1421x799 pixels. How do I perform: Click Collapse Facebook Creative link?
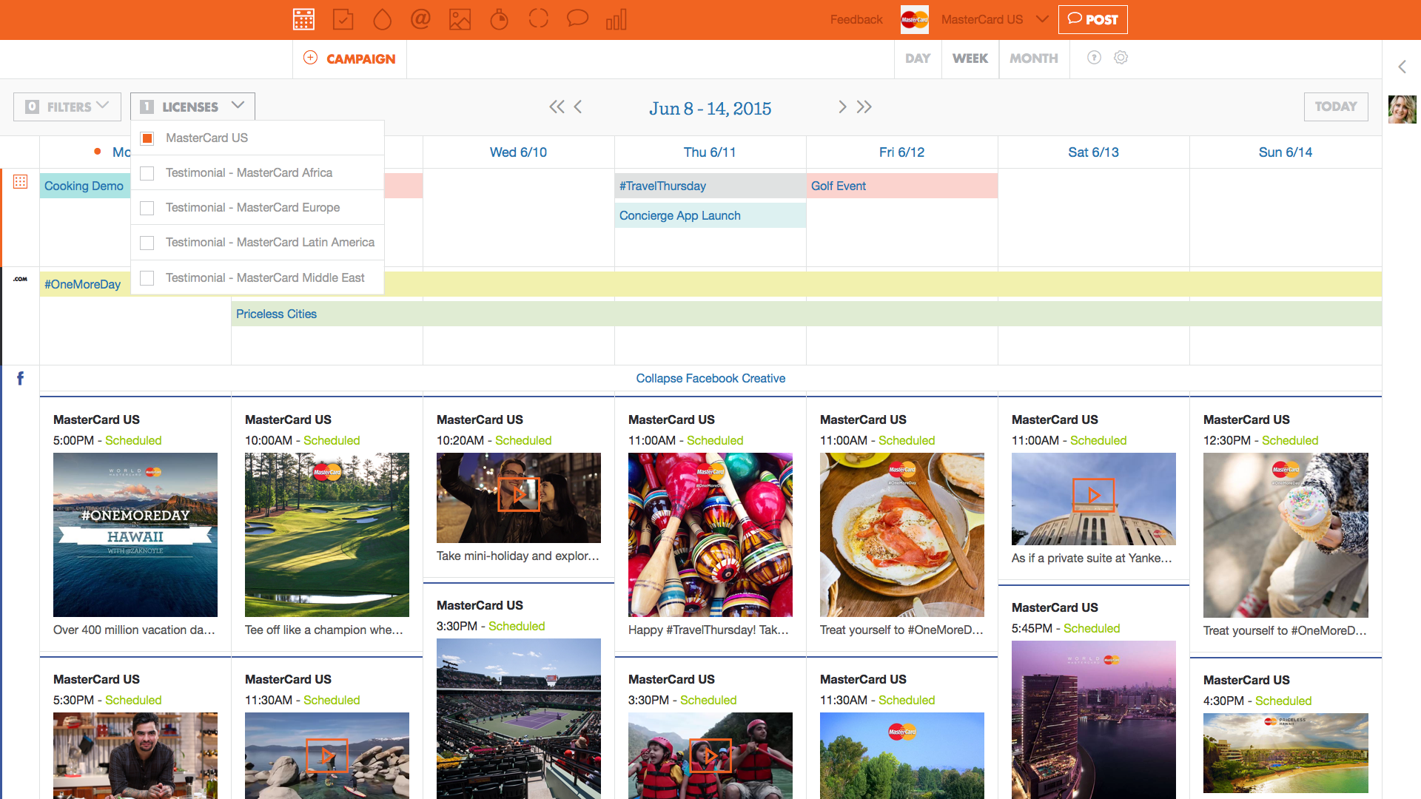(x=710, y=378)
